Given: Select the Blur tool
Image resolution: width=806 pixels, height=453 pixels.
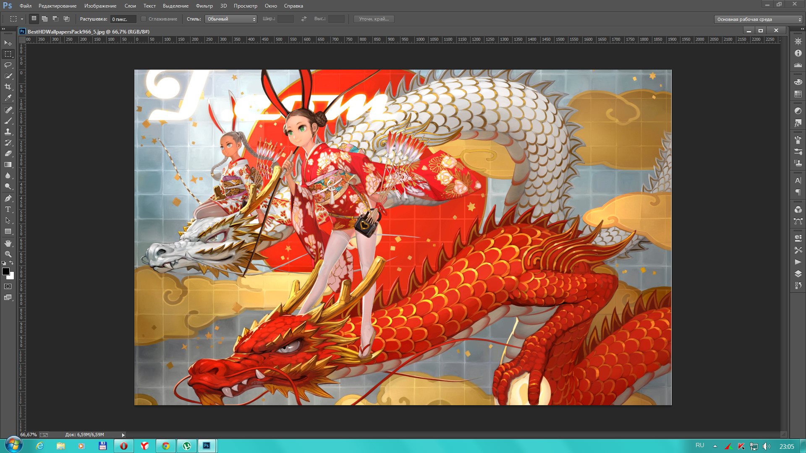Looking at the screenshot, I should (x=8, y=175).
